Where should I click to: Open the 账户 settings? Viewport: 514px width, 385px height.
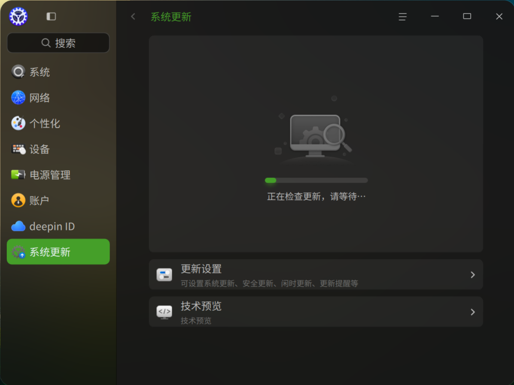(58, 200)
